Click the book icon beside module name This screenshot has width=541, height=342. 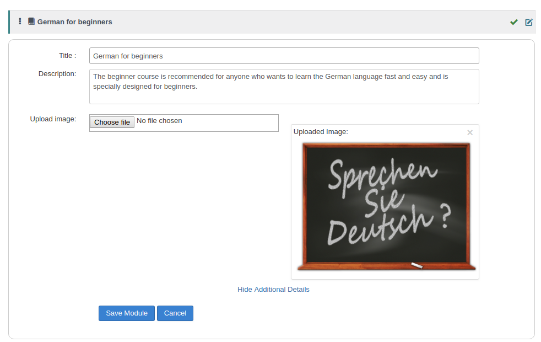(x=31, y=22)
